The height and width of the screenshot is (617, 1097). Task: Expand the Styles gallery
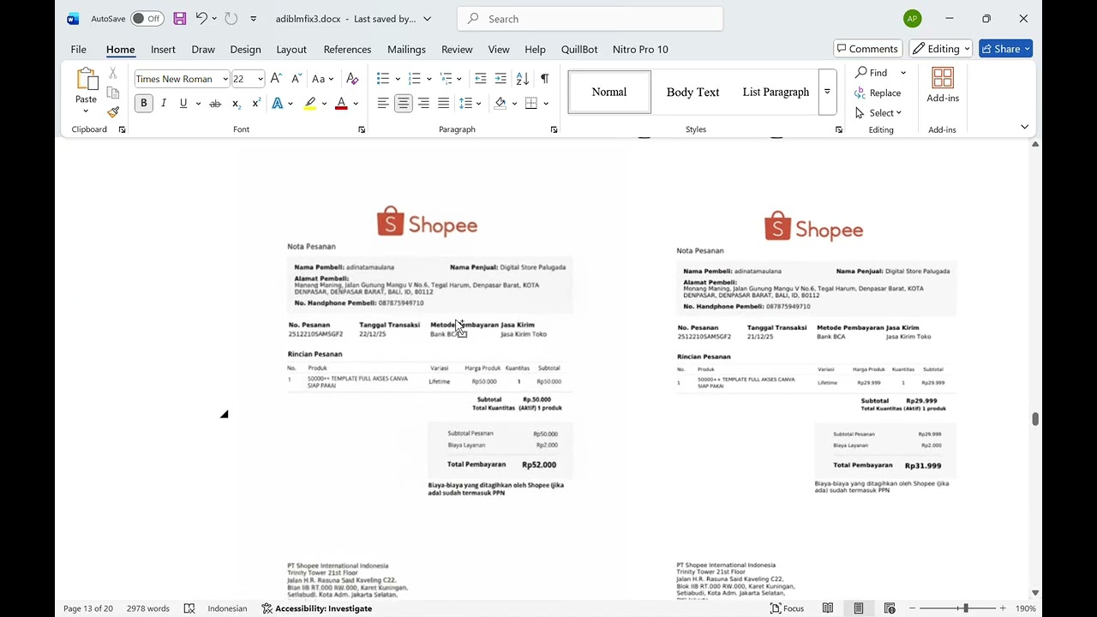pyautogui.click(x=827, y=92)
